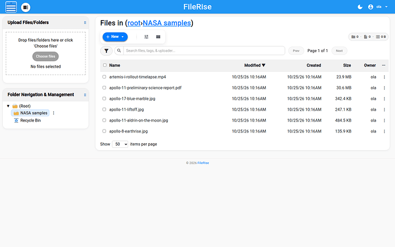Go to the Next page
Viewport: 395px width, 247px height.
(339, 50)
